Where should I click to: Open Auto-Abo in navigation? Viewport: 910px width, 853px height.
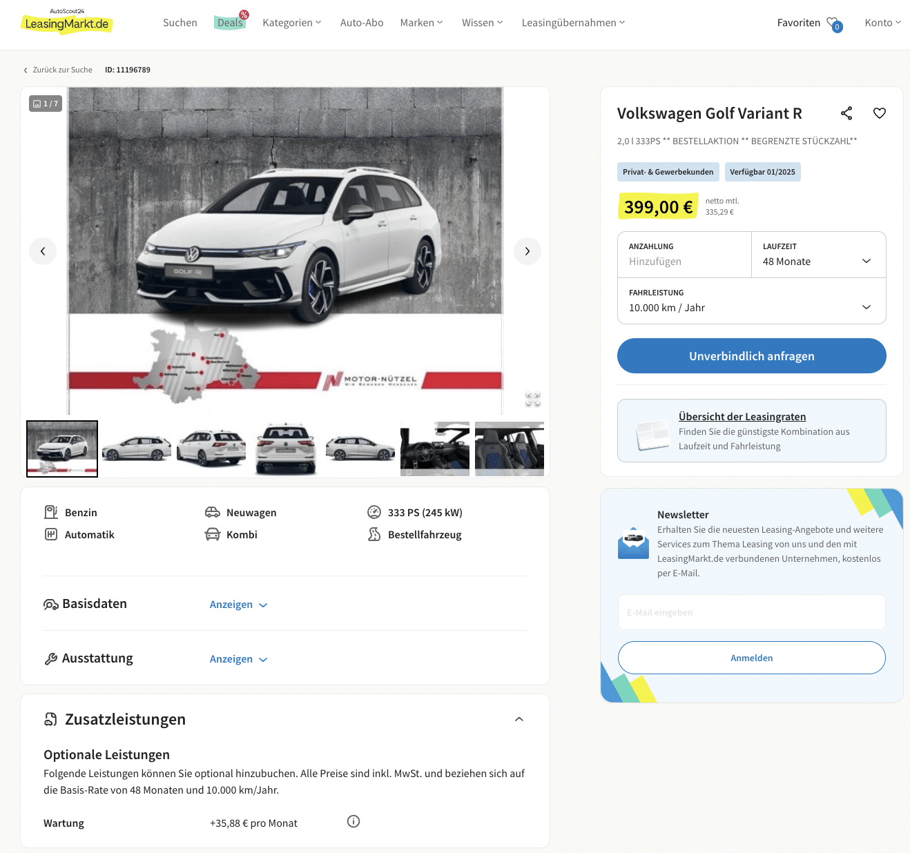point(362,23)
